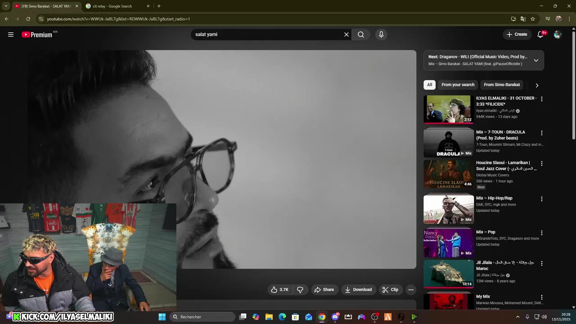Open media controls icon in Chrome toolbar

coord(548,19)
